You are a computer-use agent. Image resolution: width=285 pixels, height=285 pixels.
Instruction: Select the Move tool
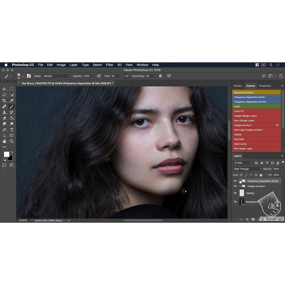pyautogui.click(x=5, y=89)
